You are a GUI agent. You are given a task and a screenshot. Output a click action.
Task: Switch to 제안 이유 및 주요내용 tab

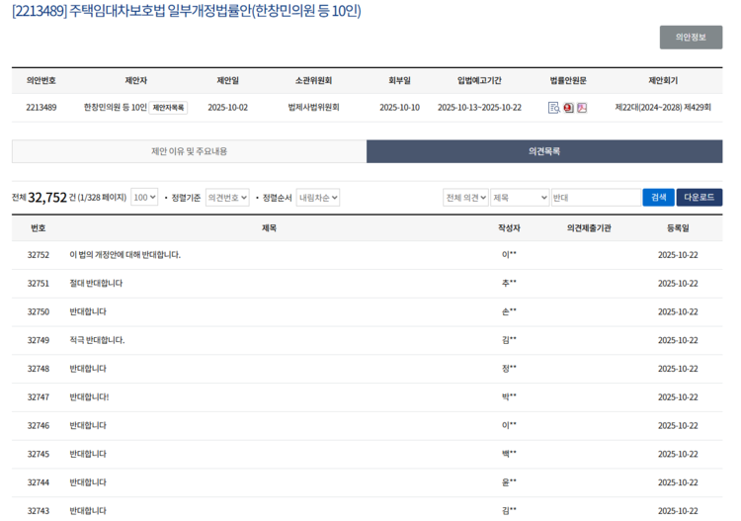[x=189, y=151]
